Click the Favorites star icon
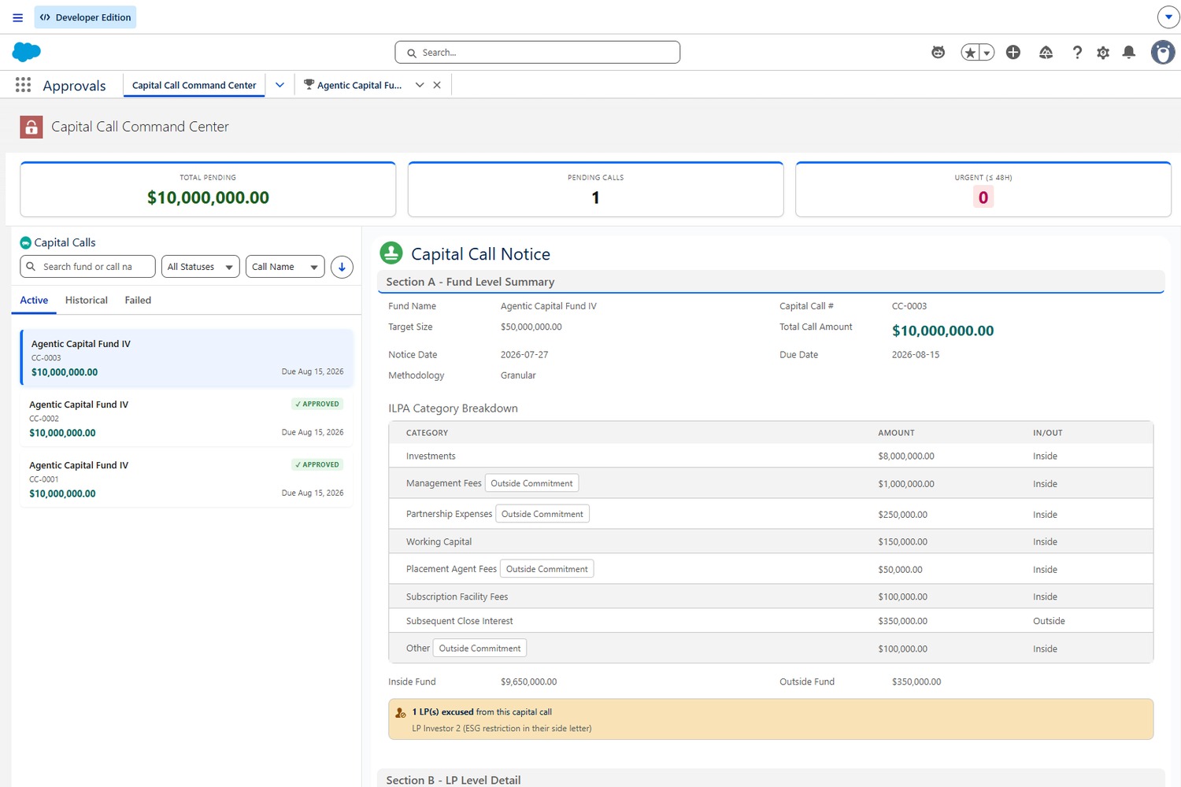 [970, 53]
